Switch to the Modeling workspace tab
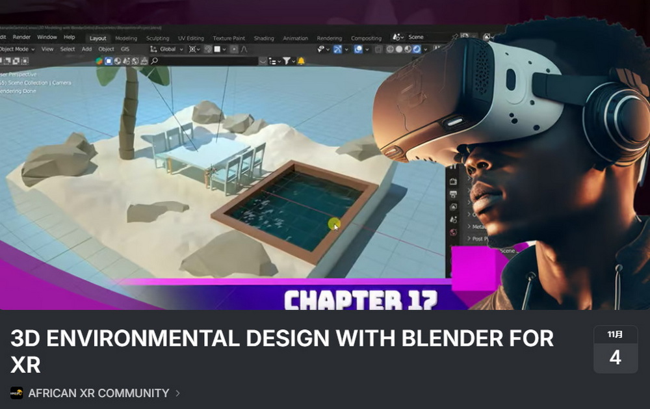650x409 pixels. 126,38
